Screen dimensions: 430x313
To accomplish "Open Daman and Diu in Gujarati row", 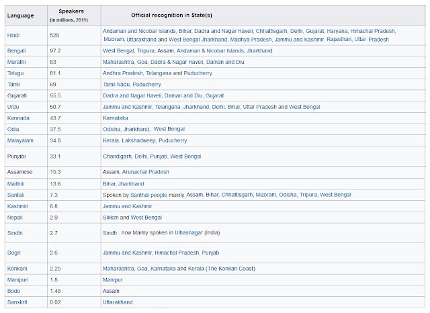I will pyautogui.click(x=183, y=96).
